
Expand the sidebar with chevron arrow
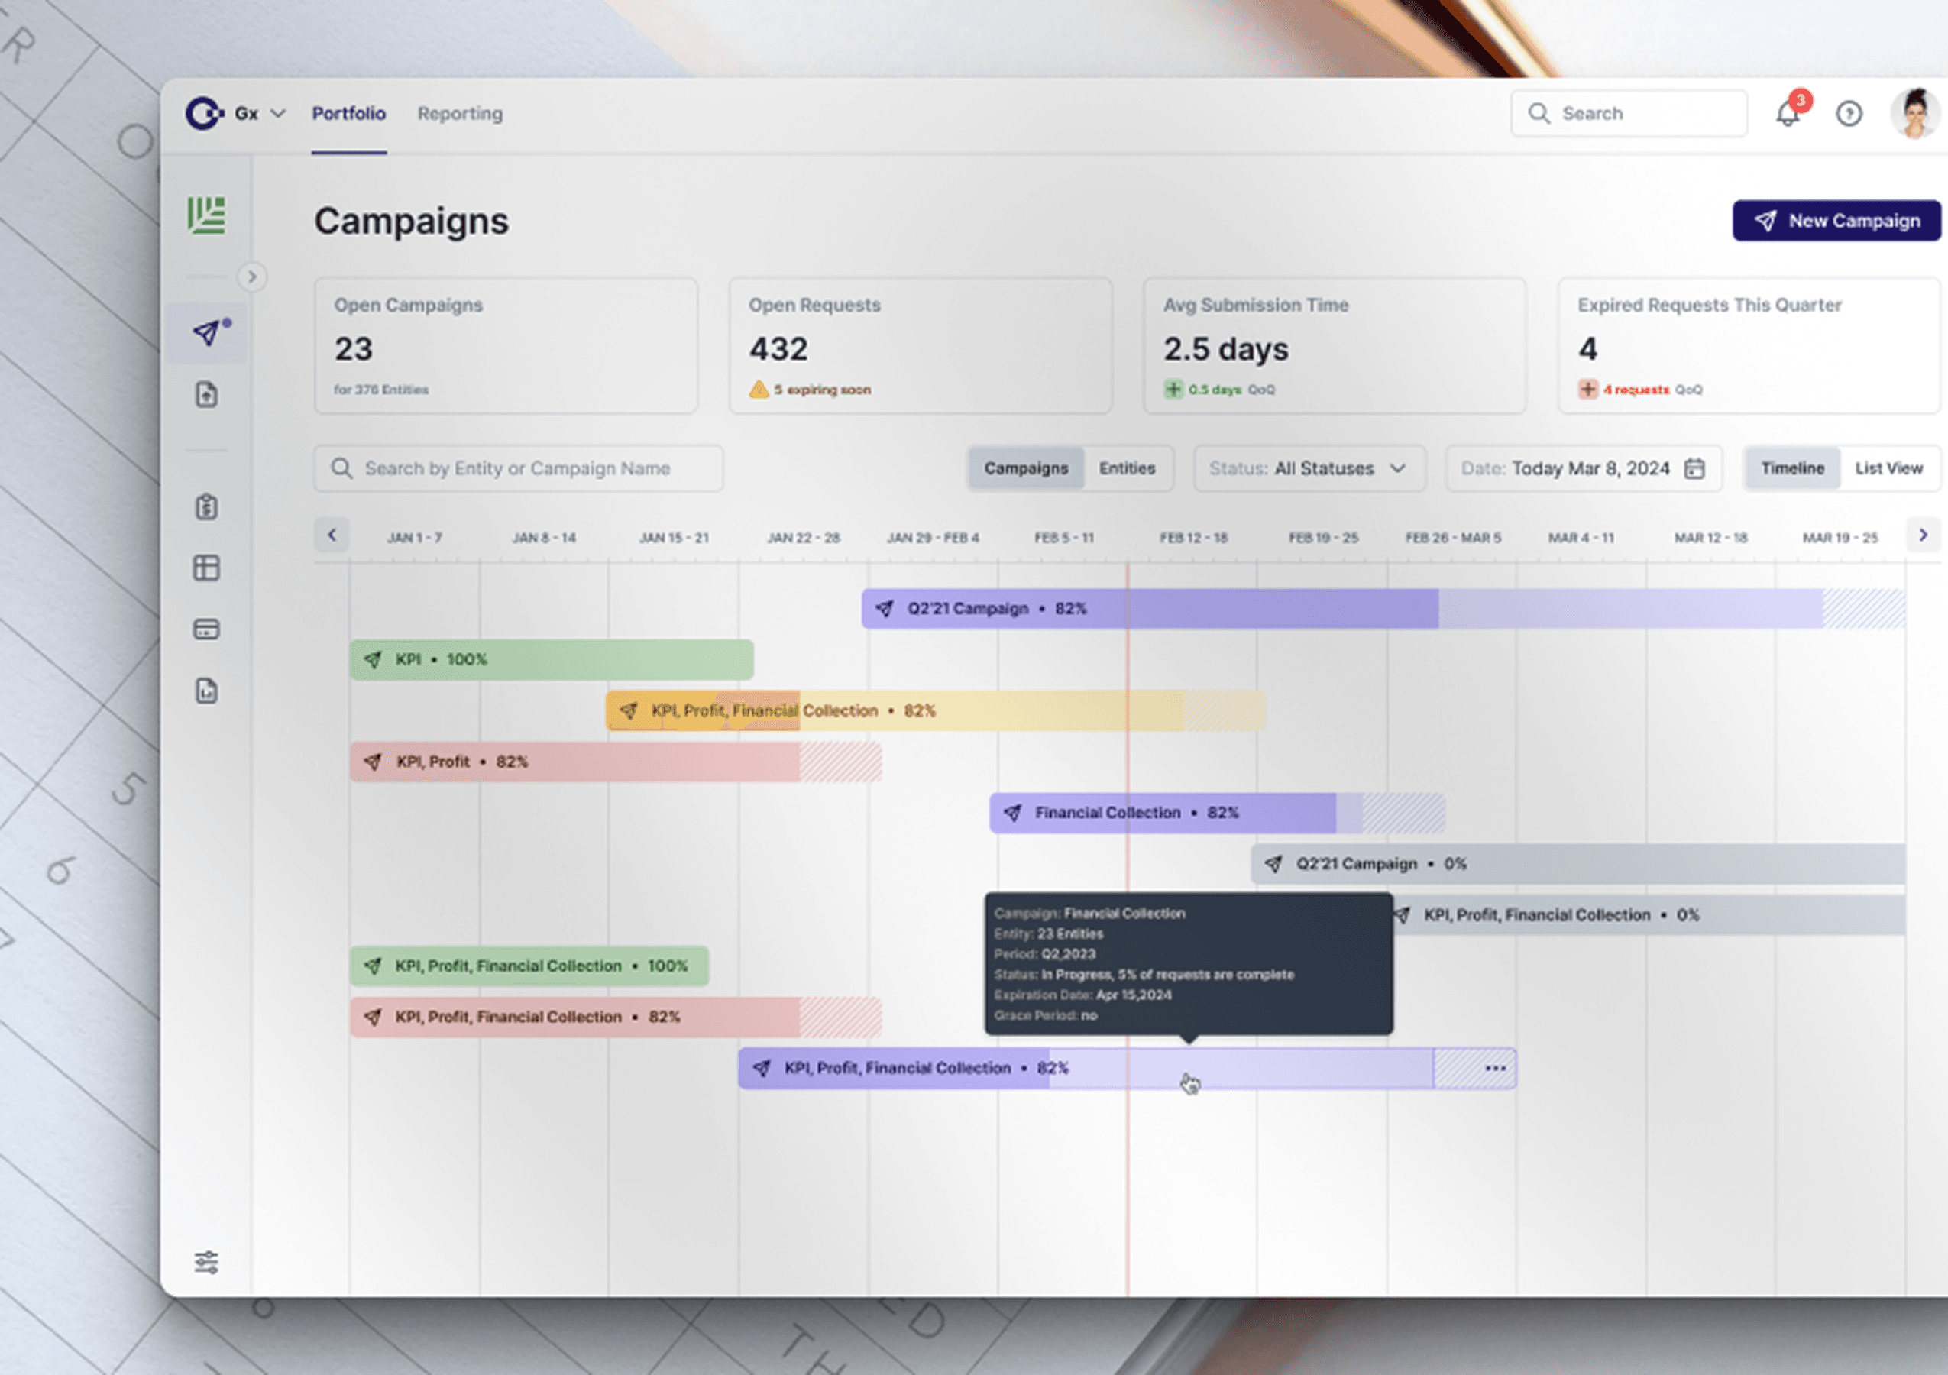252,277
